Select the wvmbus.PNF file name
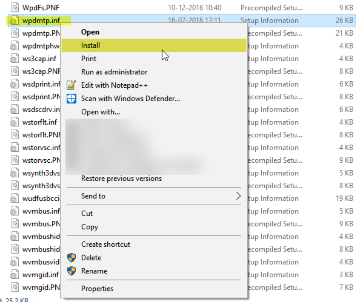 [41, 224]
